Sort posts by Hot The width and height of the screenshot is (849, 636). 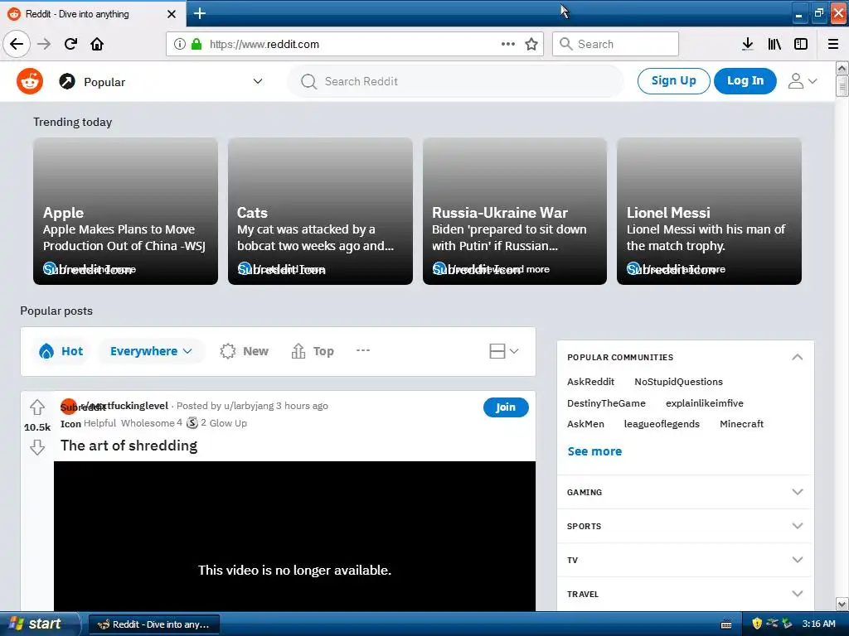click(61, 351)
